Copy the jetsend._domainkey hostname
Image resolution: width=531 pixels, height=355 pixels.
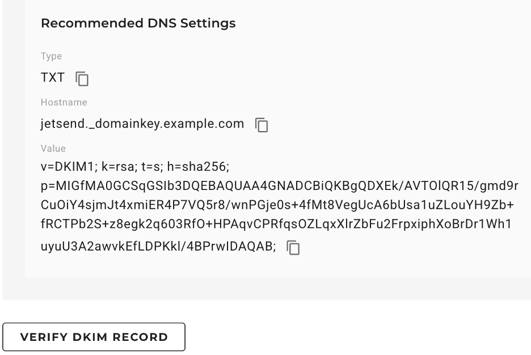point(262,125)
